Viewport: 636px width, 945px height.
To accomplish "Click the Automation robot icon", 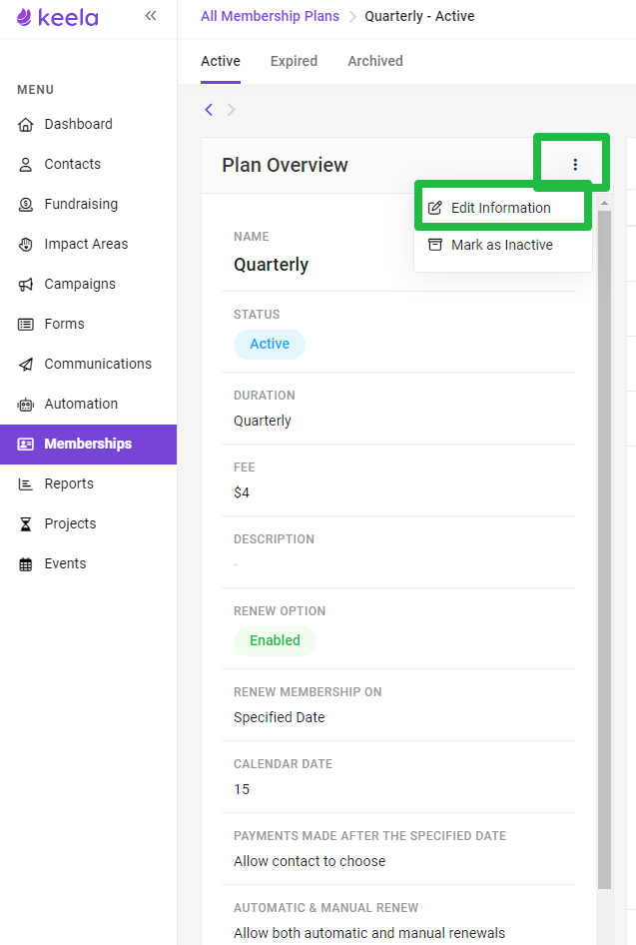I will click(x=25, y=404).
